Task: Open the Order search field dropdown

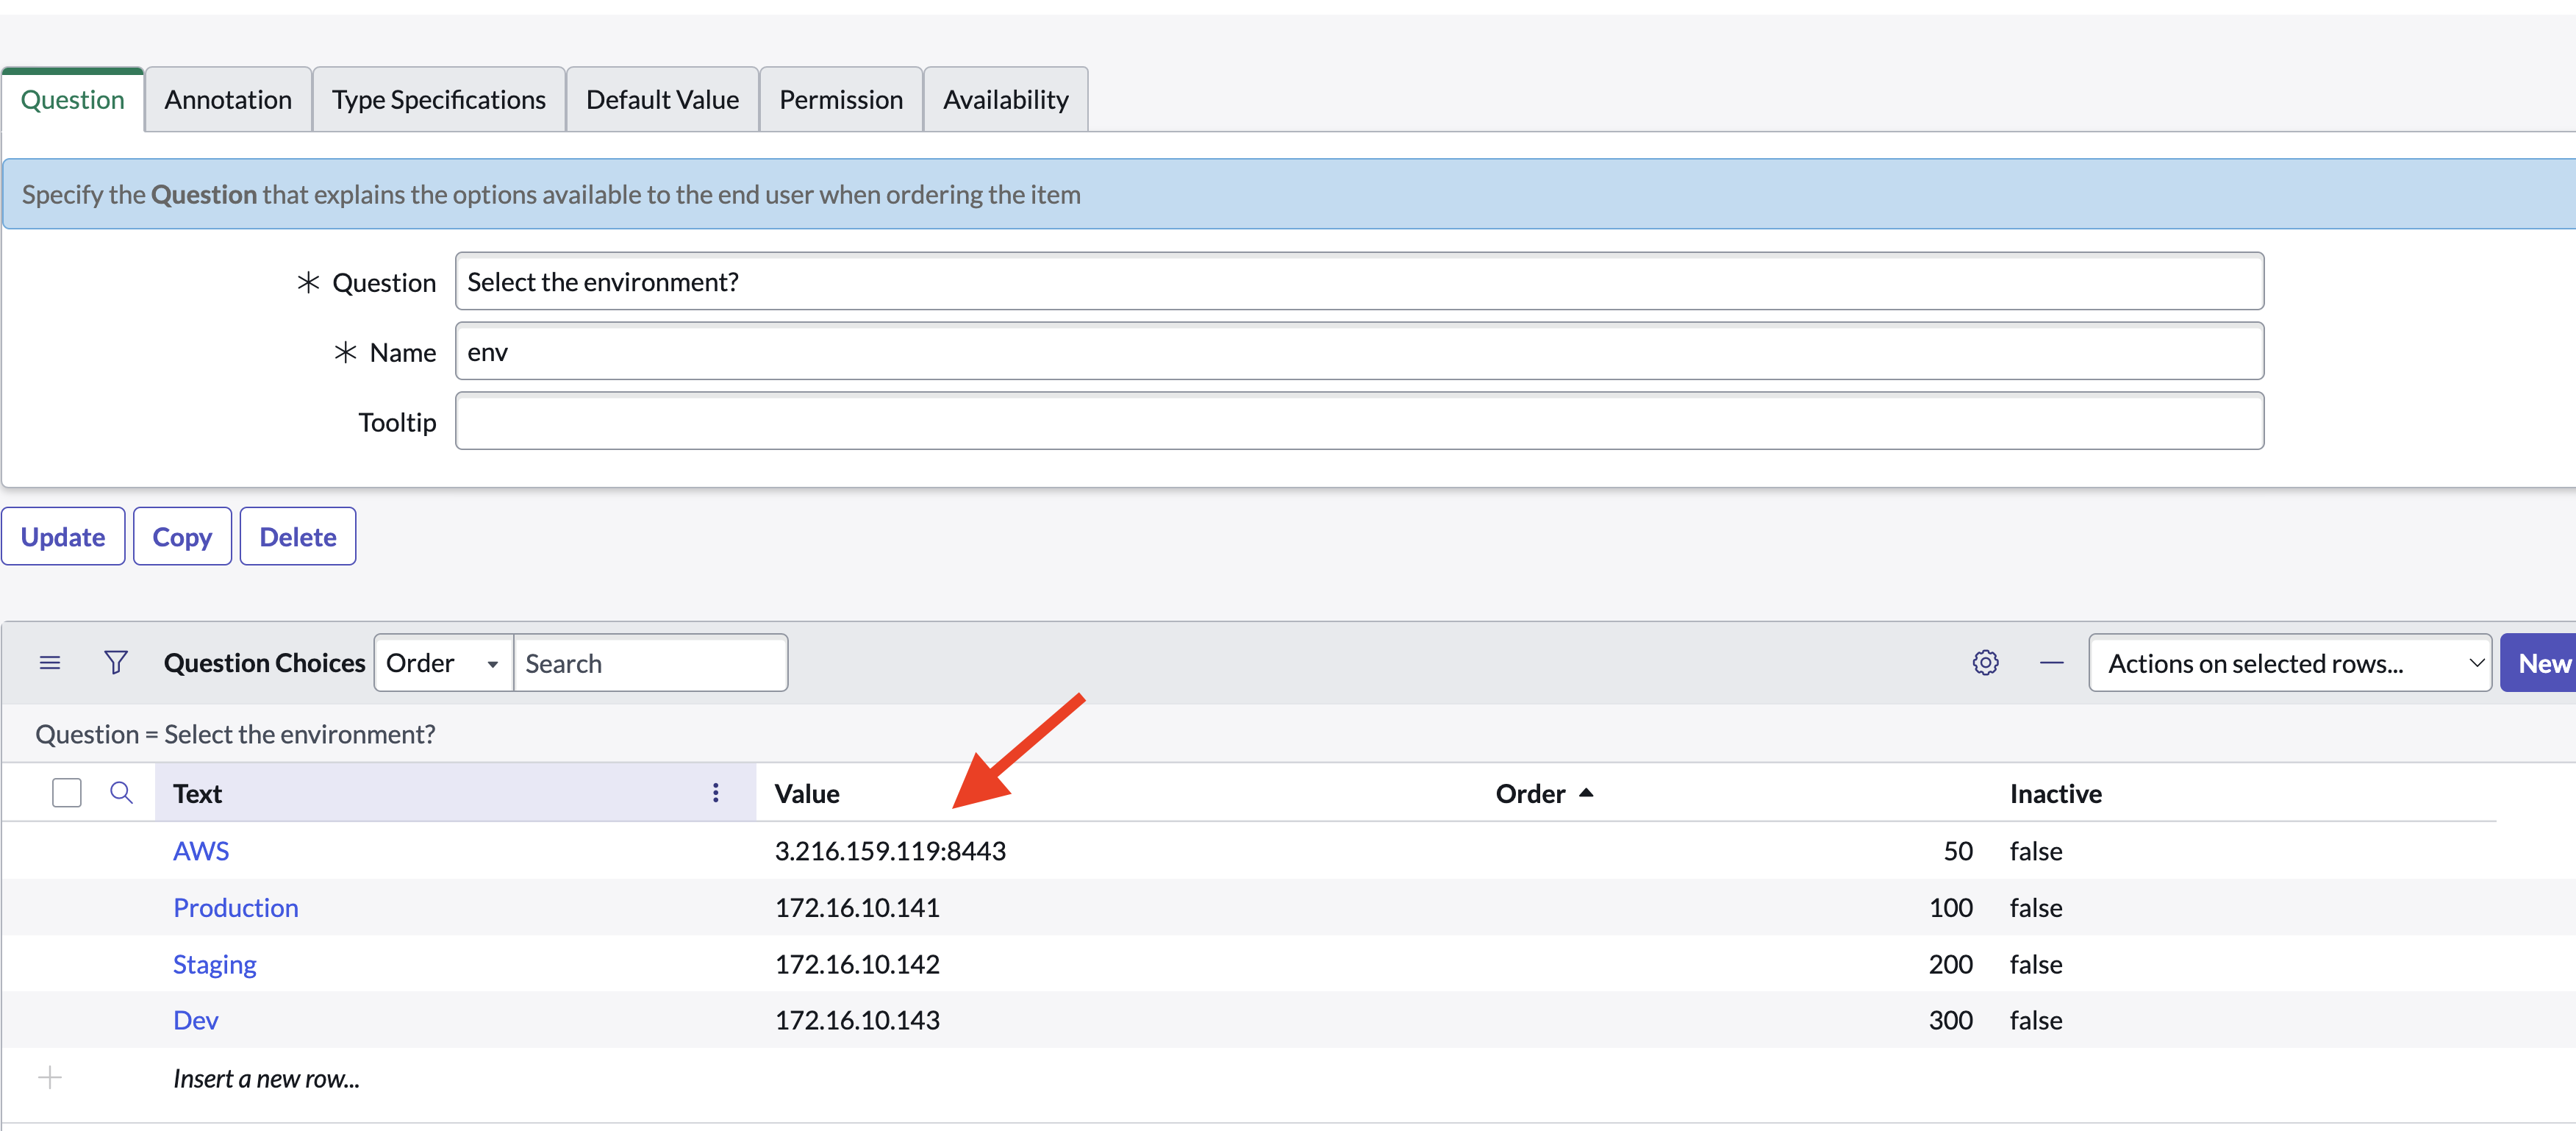Action: (443, 663)
